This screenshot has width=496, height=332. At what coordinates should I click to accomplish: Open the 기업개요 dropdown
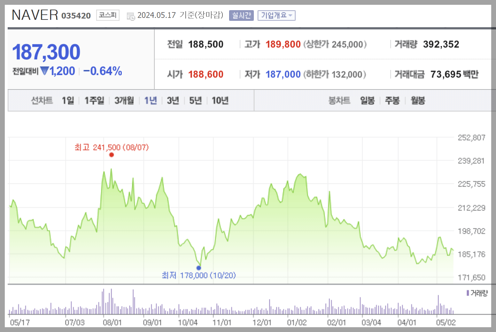coord(276,15)
